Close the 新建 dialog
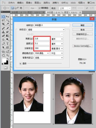 [x=92, y=19]
